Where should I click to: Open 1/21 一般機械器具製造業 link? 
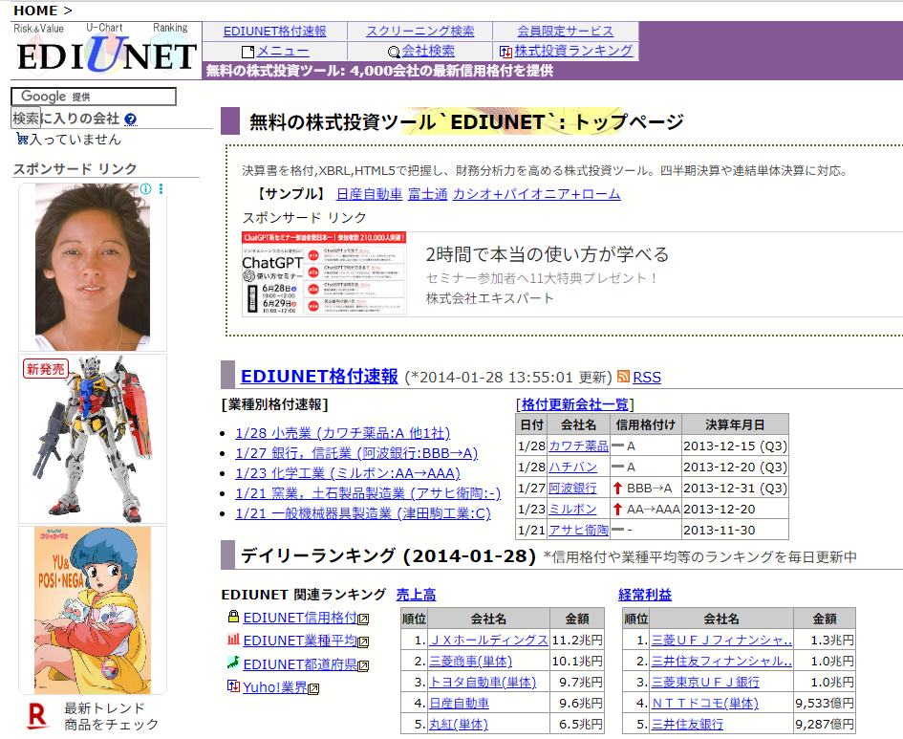coord(363,513)
